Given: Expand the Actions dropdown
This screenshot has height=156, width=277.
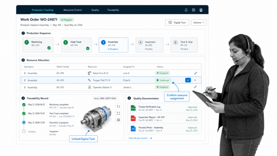Looking at the screenshot, I should (199, 22).
